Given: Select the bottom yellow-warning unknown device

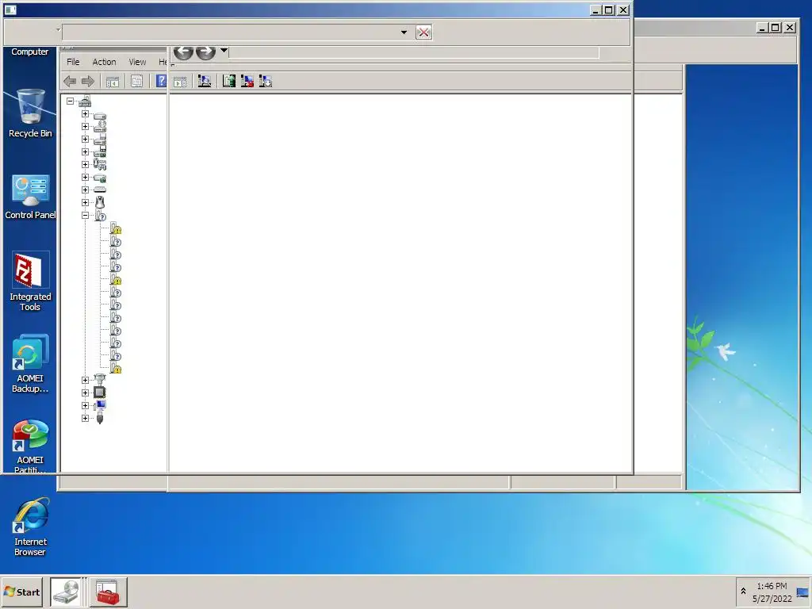Looking at the screenshot, I should tap(116, 368).
